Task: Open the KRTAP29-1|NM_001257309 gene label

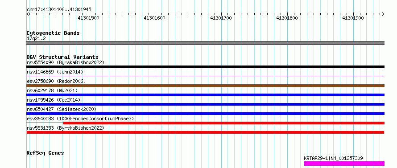Action: pyautogui.click(x=334, y=158)
